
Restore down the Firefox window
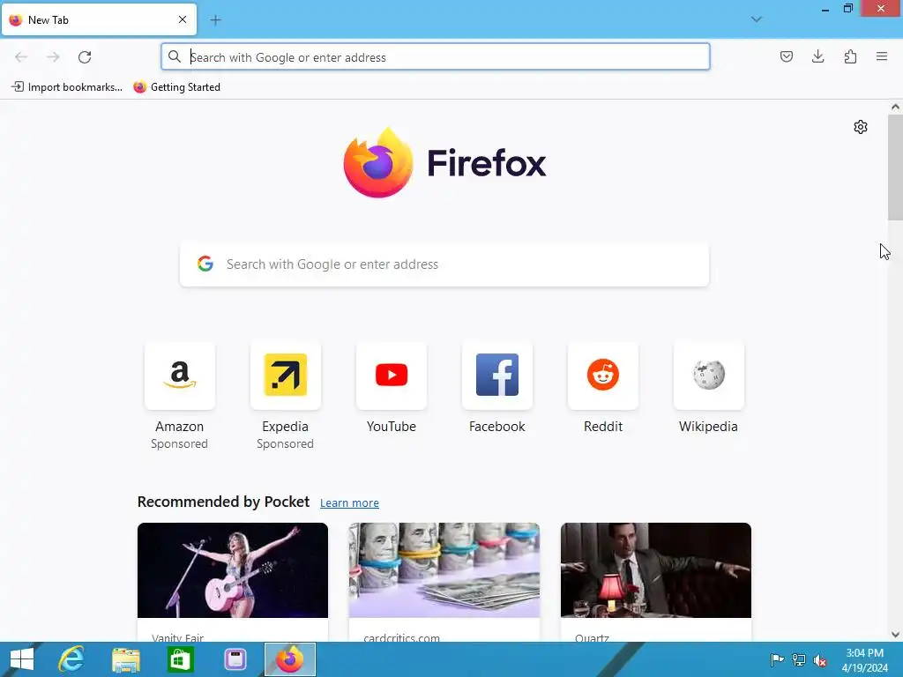pos(847,8)
